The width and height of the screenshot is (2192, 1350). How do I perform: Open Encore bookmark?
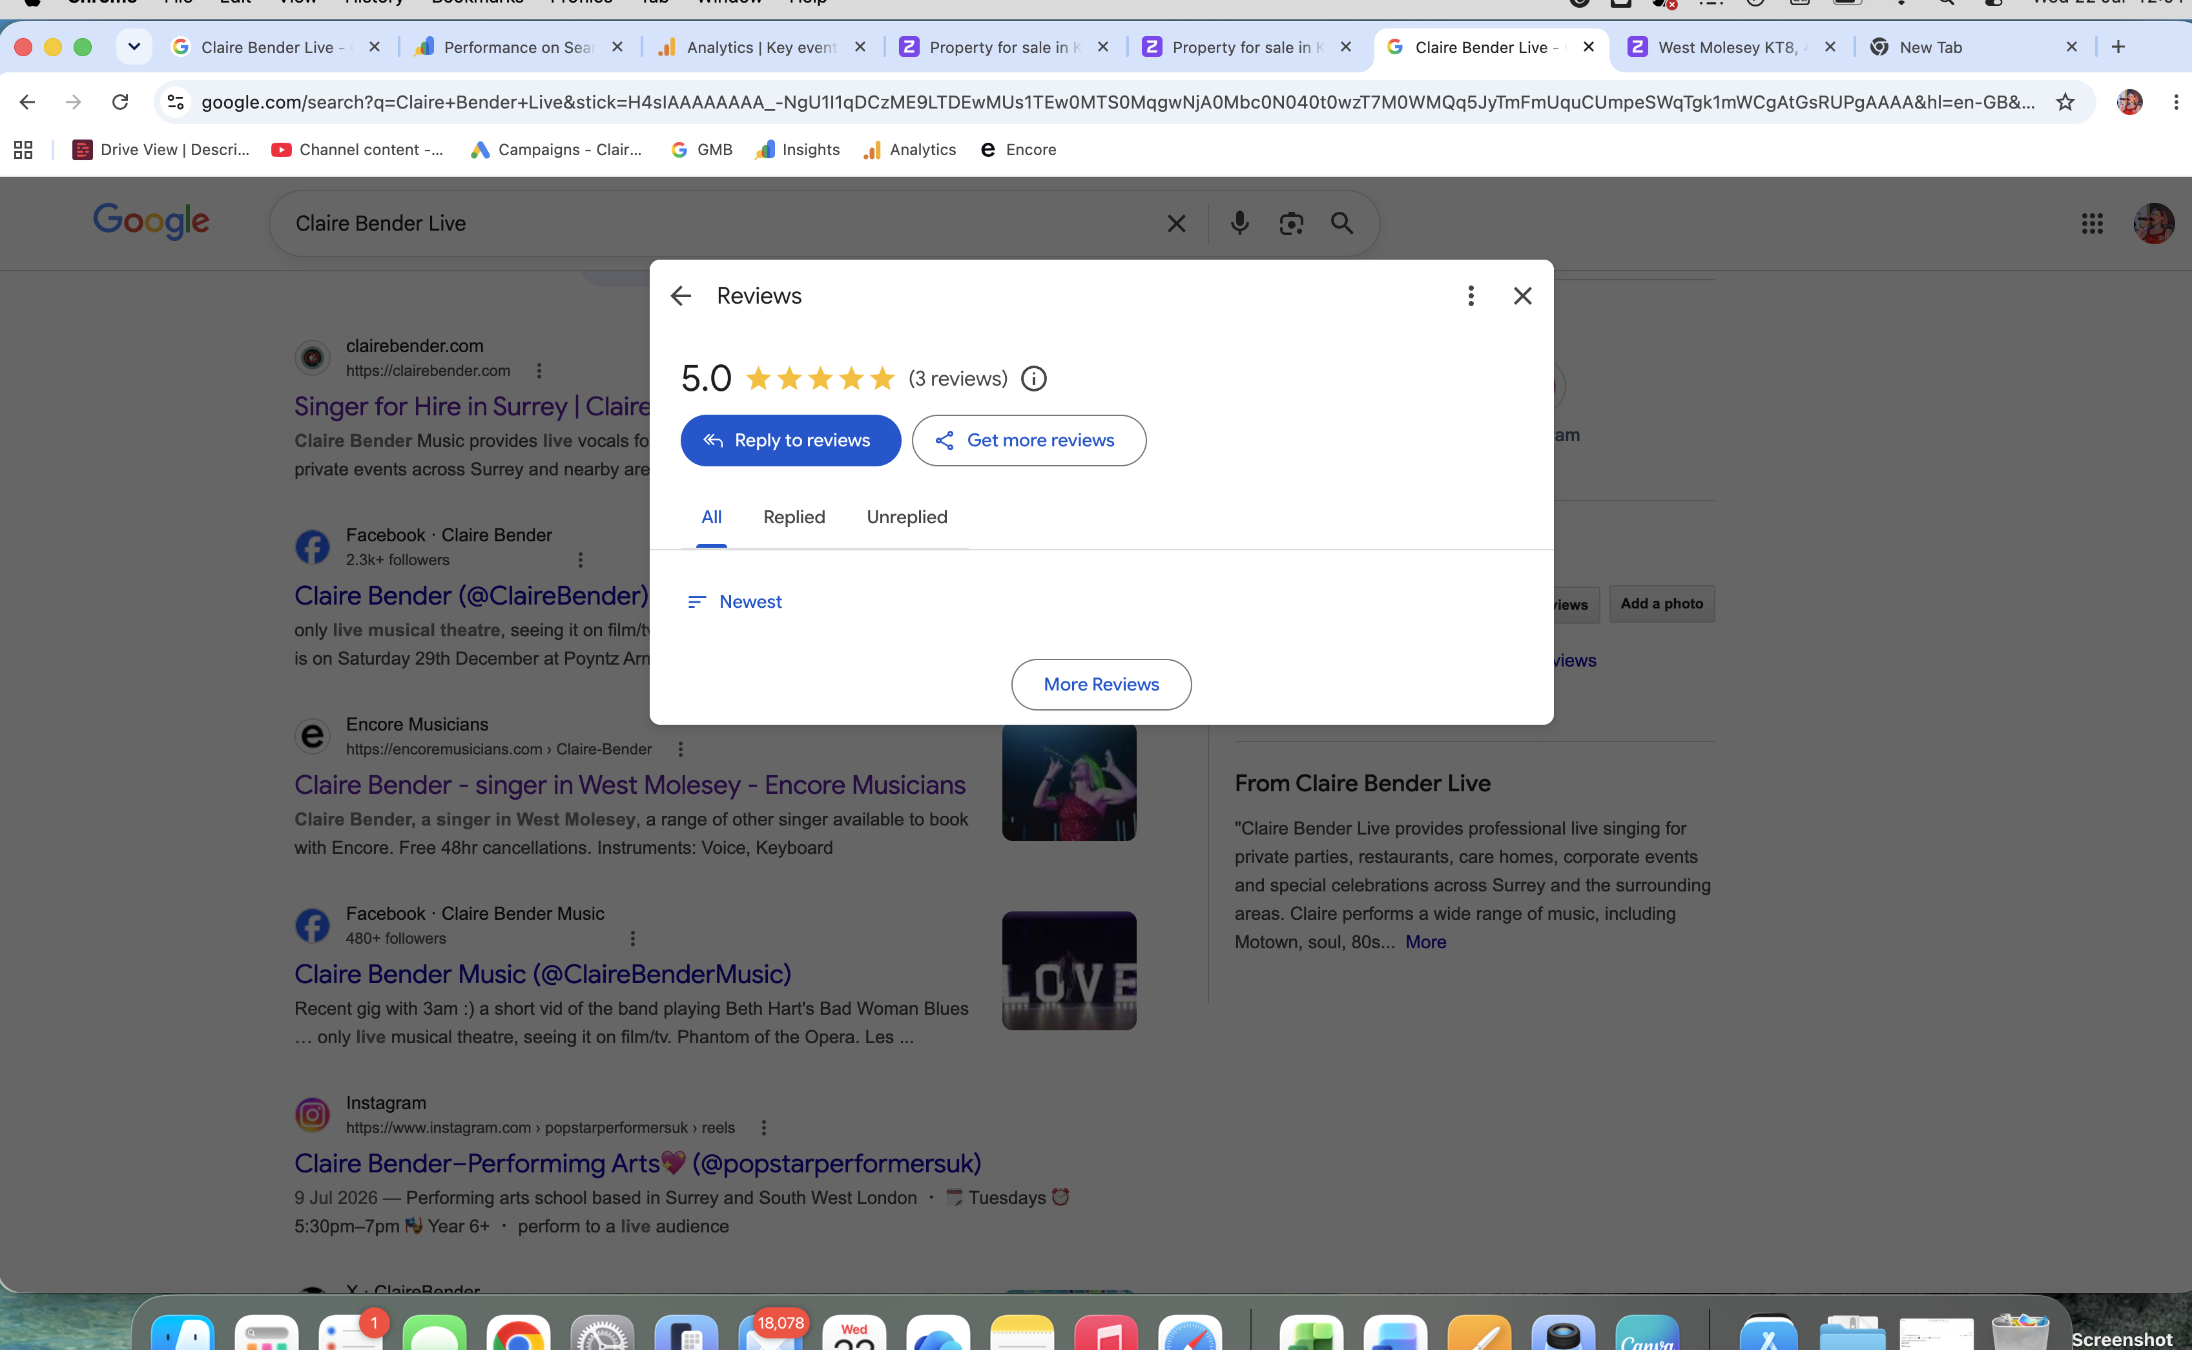(1017, 150)
